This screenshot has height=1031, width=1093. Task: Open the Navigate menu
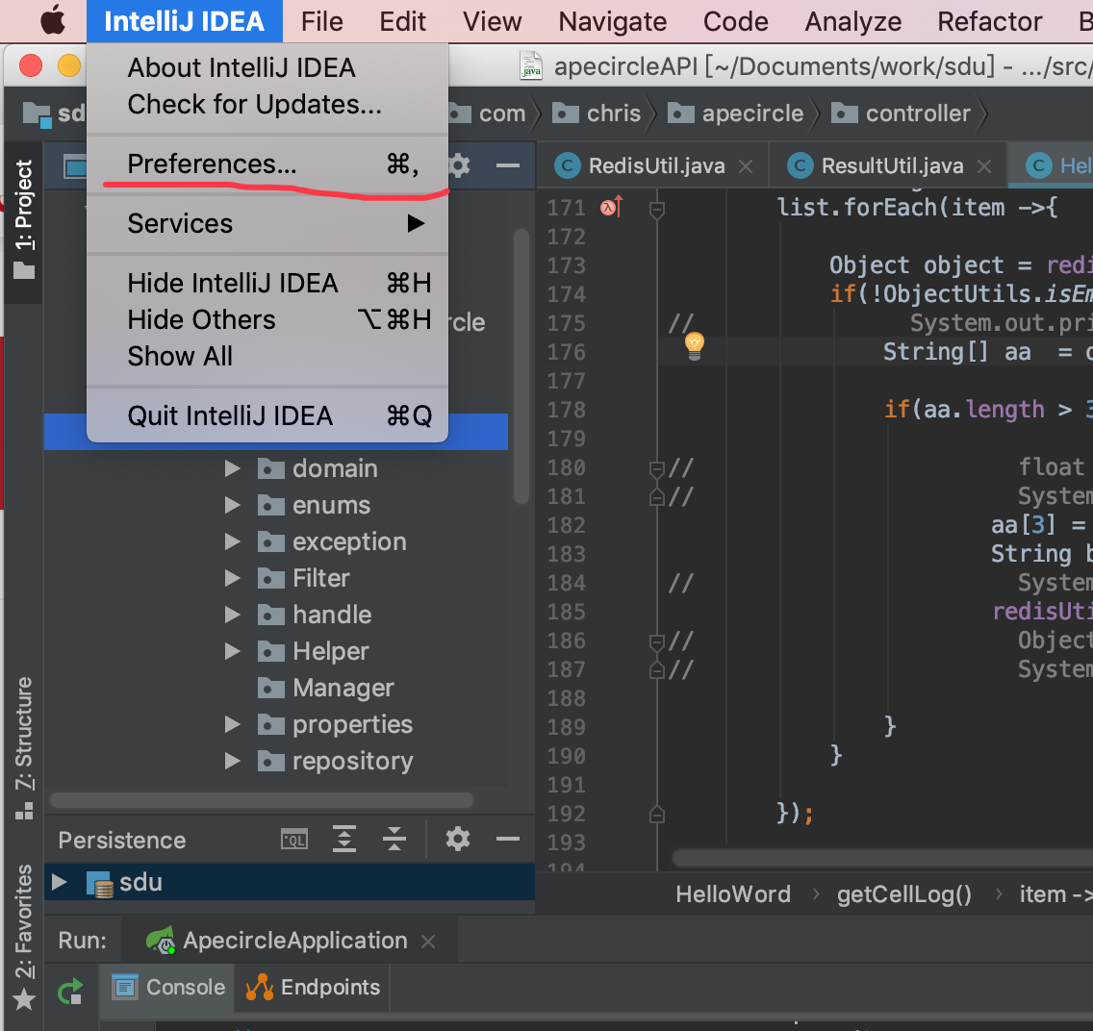[612, 21]
